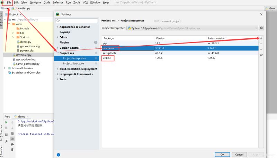Select the urllib3 package row

tap(180, 58)
